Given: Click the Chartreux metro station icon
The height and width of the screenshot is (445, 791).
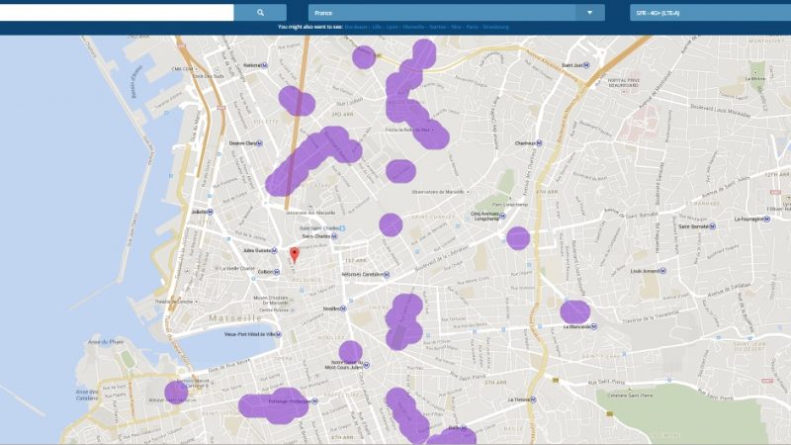Looking at the screenshot, I should tap(540, 143).
